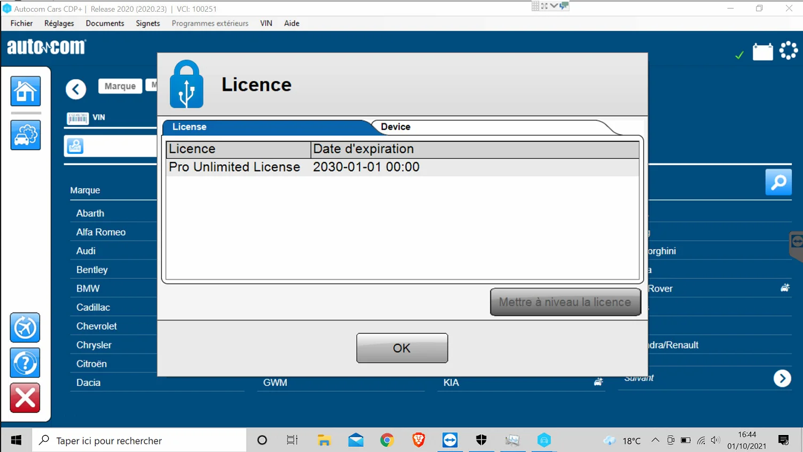The height and width of the screenshot is (452, 803).
Task: Select GWM from the brand list
Action: click(x=275, y=383)
